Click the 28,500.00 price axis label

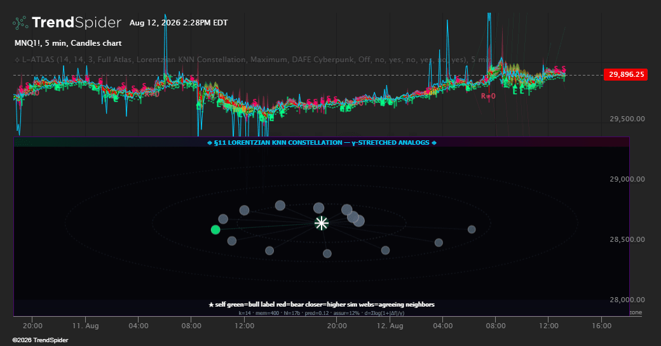click(x=627, y=239)
